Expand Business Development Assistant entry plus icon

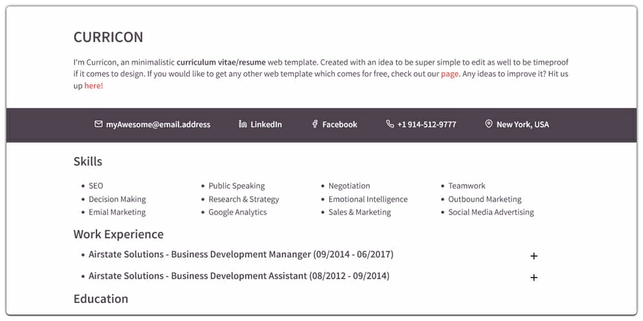(x=534, y=278)
